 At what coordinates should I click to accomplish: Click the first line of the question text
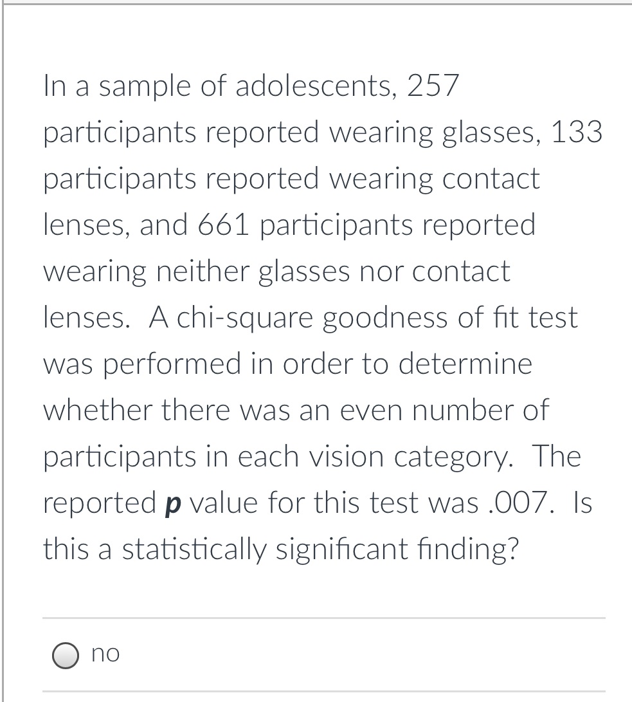coord(249,86)
